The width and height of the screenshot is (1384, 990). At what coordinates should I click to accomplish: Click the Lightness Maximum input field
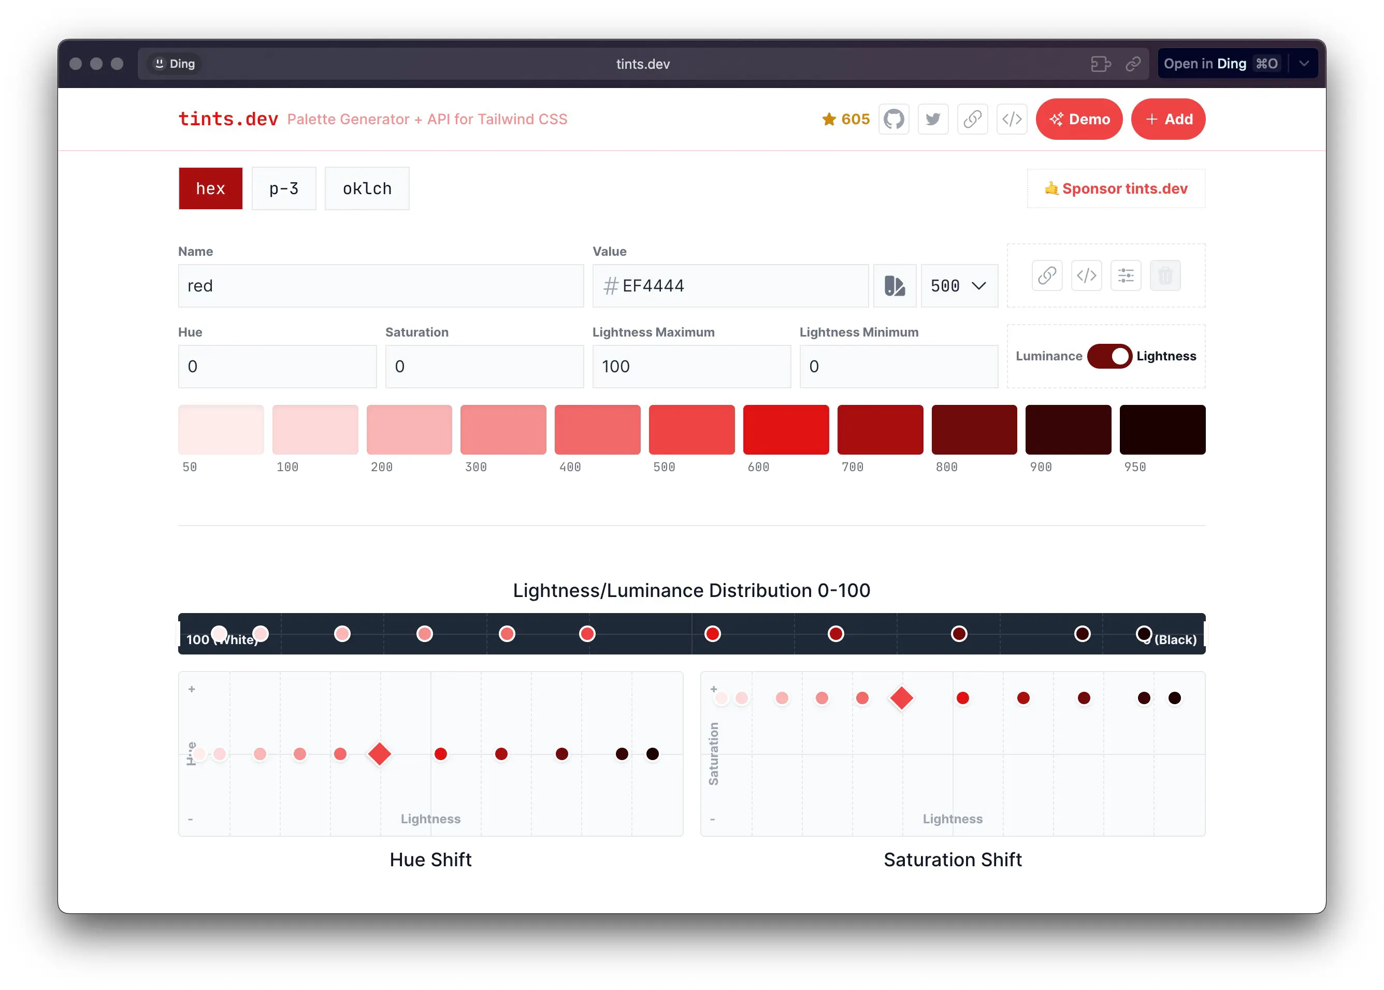click(690, 367)
